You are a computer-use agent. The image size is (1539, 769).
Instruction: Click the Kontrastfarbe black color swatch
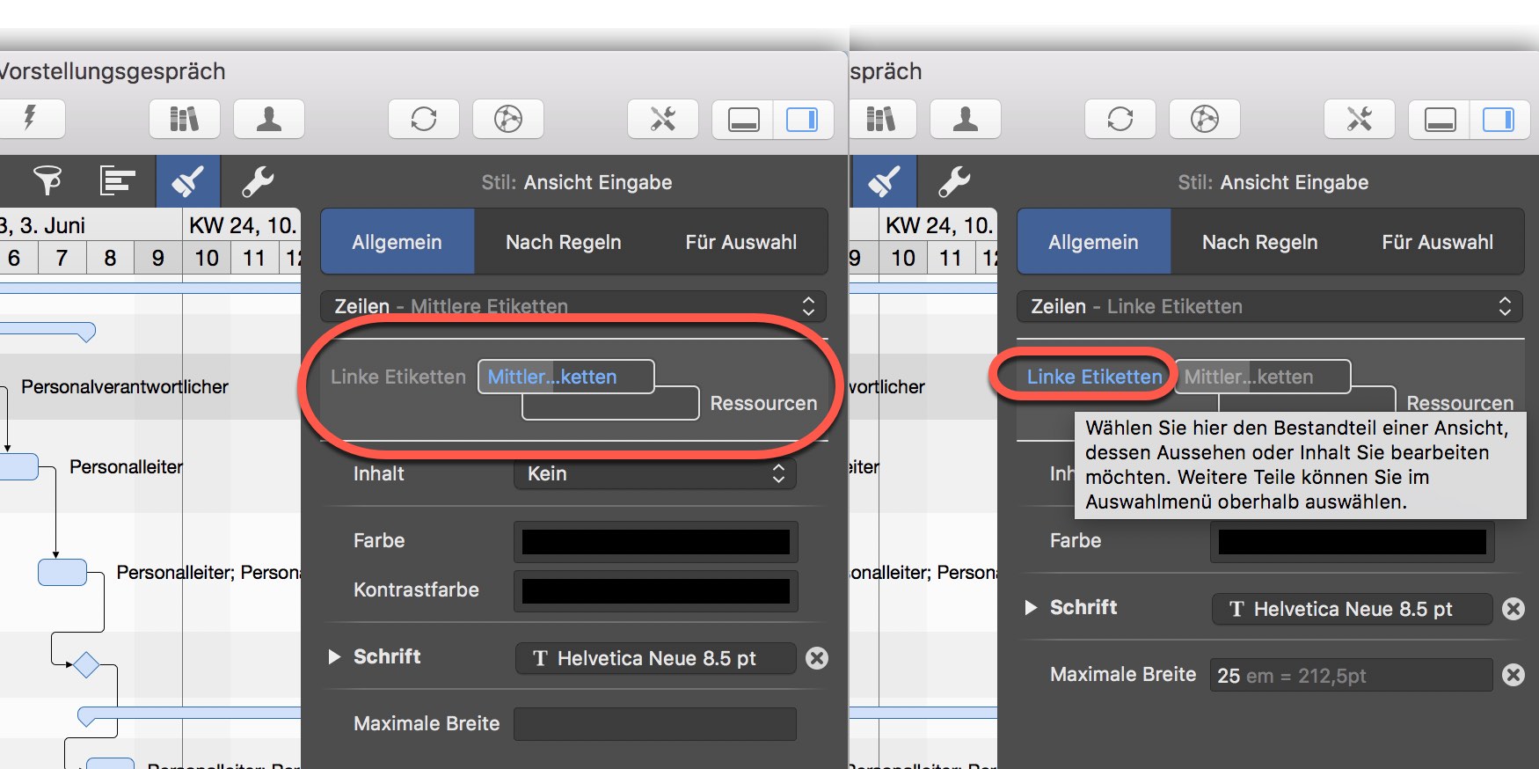tap(655, 590)
